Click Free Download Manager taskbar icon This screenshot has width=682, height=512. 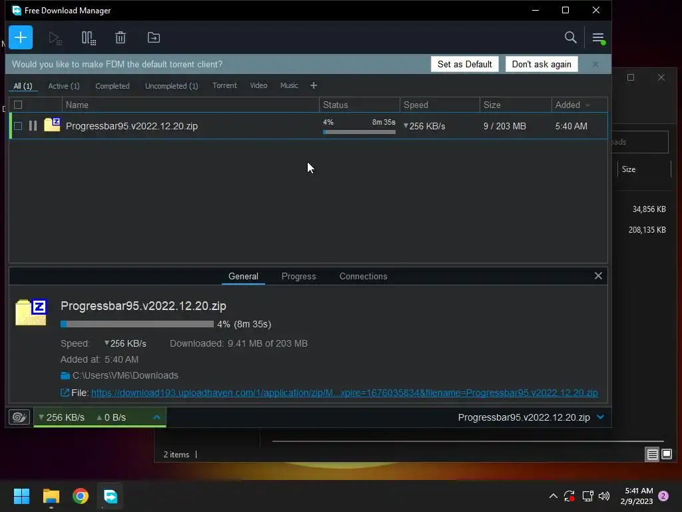point(110,496)
